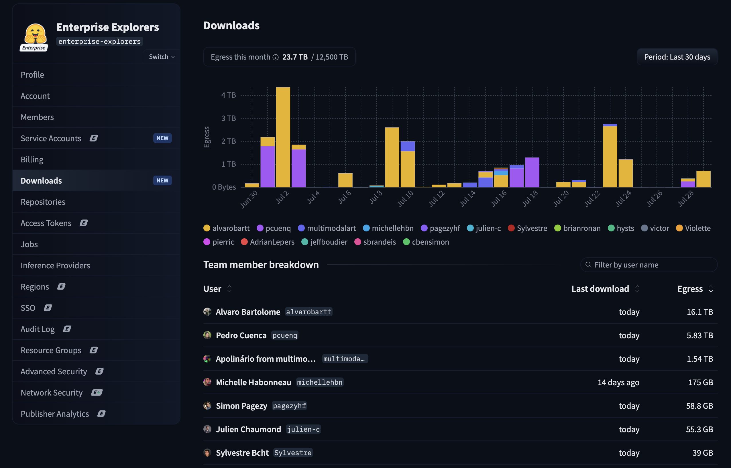
Task: Open the Period: Last 30 days selector
Action: point(677,57)
